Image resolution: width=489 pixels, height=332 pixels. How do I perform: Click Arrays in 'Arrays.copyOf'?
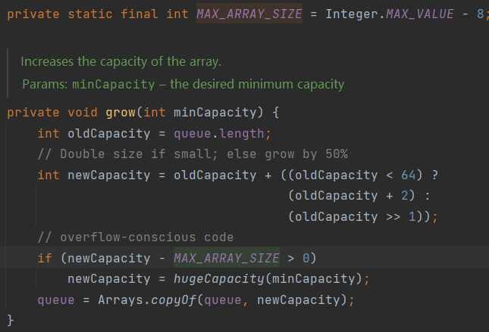121,300
